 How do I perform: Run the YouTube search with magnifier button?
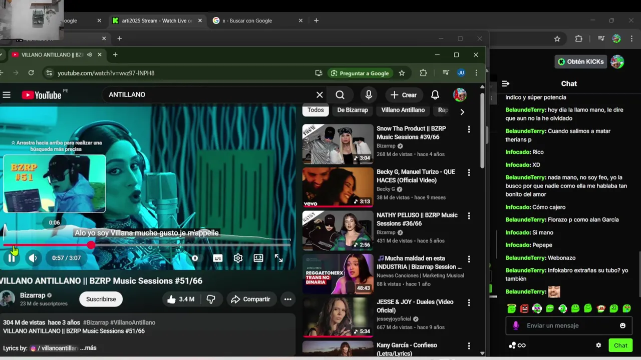tap(340, 95)
